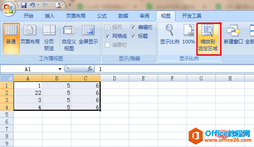This screenshot has width=254, height=147.
Task: Save workbook via quick access floppy icon
Action: (x=24, y=5)
